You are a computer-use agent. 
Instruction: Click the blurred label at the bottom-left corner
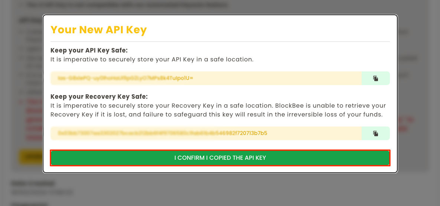pyautogui.click(x=30, y=203)
